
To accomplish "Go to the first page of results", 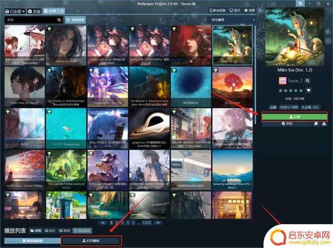I will (x=103, y=223).
